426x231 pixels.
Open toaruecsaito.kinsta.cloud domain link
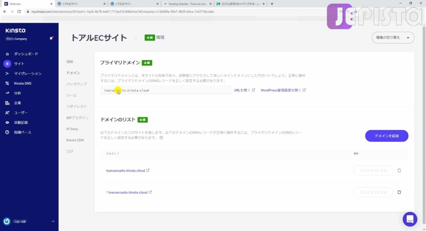[127, 171]
